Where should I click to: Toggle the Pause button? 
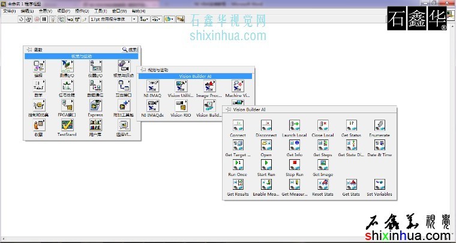pos(44,19)
